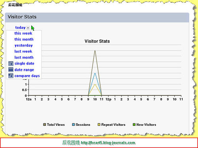The height and width of the screenshot is (148, 198).
Task: Click the Sessions legend swatch
Action: coord(73,125)
